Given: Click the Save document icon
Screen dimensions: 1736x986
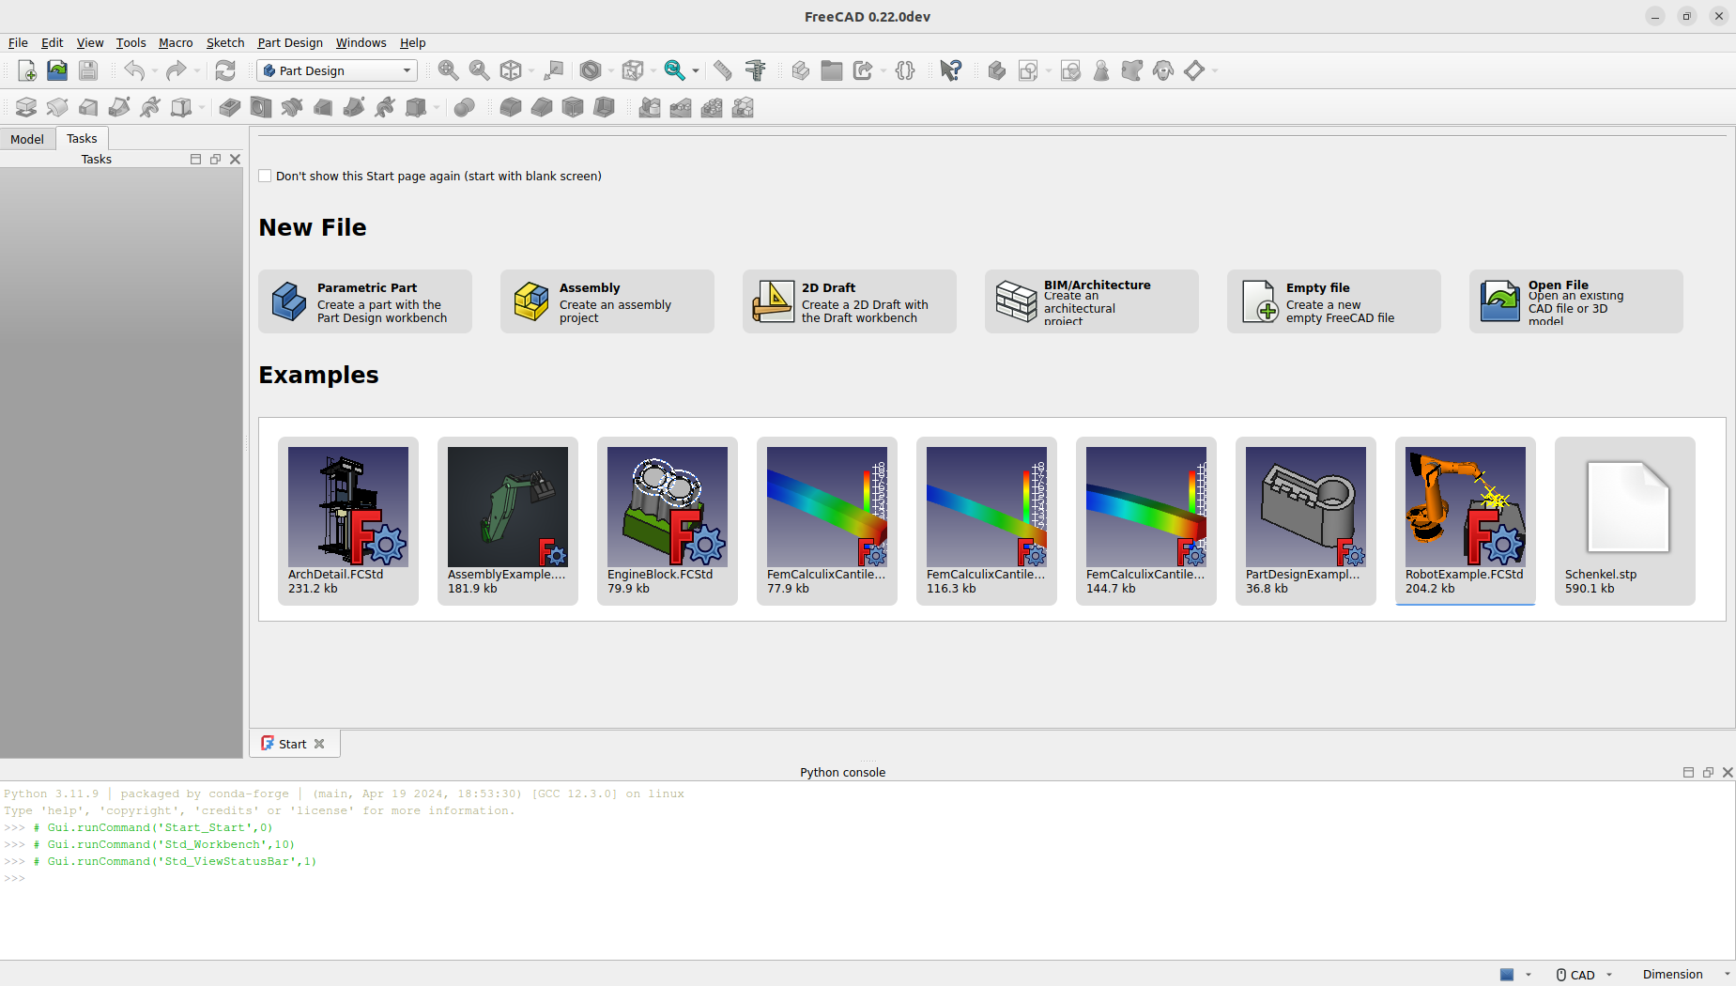Looking at the screenshot, I should tap(88, 70).
